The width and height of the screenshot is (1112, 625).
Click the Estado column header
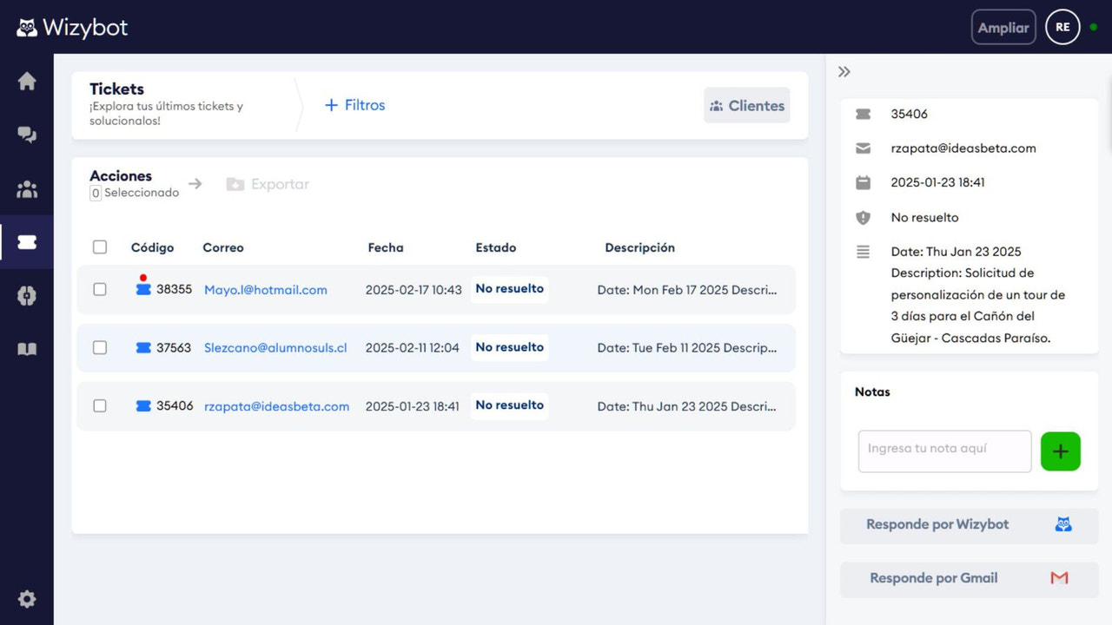(x=496, y=247)
